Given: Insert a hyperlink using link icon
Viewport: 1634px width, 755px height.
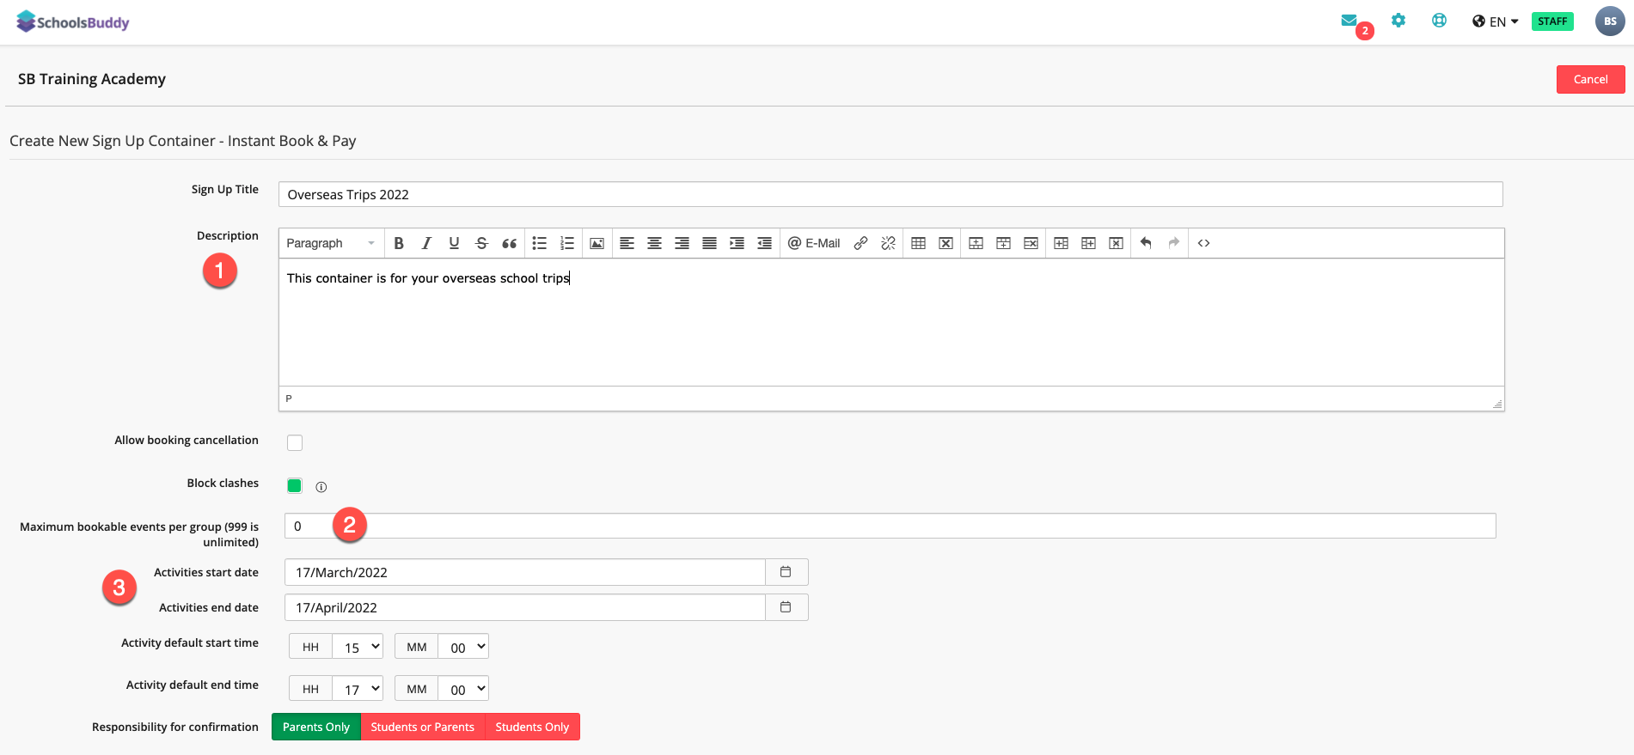Looking at the screenshot, I should tap(860, 243).
